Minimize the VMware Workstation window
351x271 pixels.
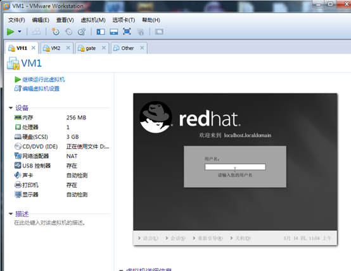coord(319,4)
